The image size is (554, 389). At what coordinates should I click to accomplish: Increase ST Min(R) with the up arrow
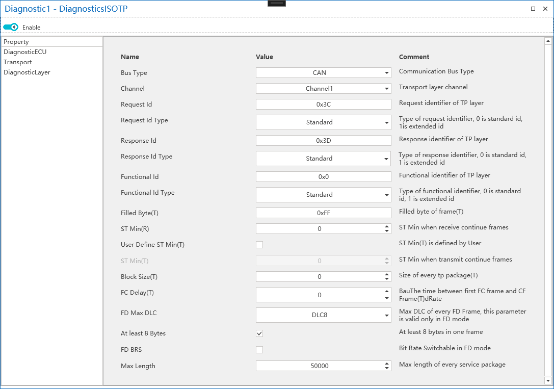click(387, 226)
